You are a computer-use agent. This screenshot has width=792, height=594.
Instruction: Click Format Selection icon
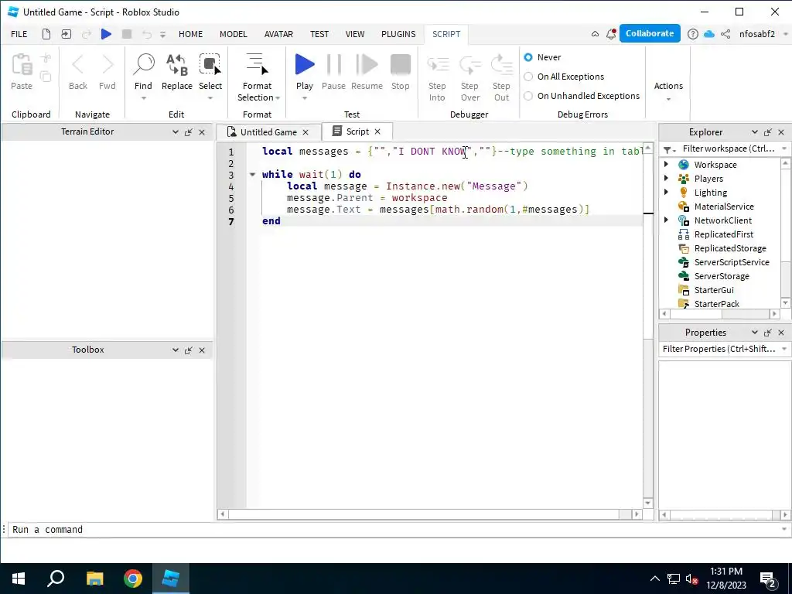pos(257,65)
